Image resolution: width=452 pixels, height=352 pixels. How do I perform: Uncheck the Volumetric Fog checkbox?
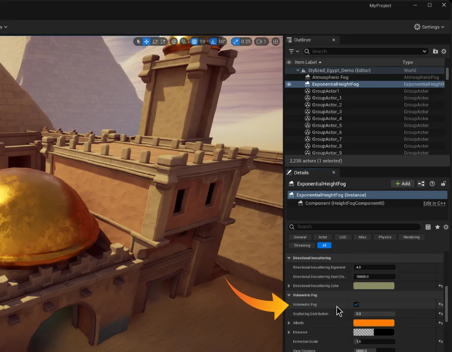[356, 304]
